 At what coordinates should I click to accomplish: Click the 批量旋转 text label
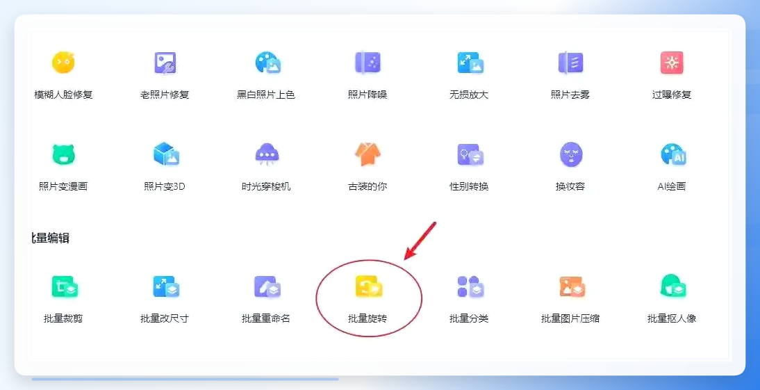pyautogui.click(x=367, y=318)
